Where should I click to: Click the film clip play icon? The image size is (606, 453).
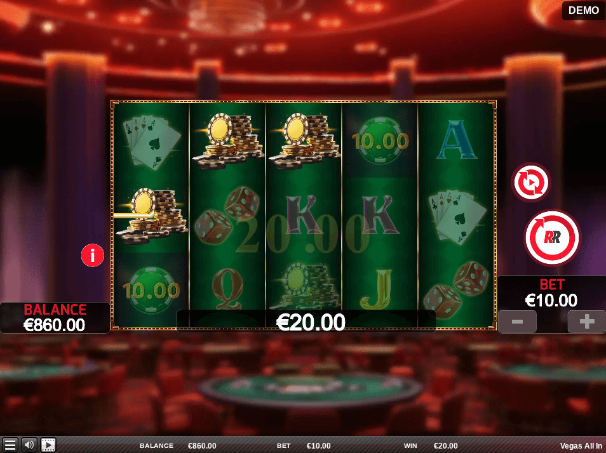[x=48, y=445]
